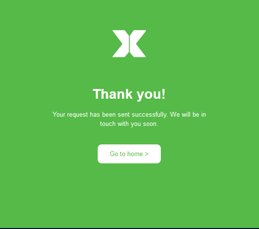Click the greater-than chevron after 'home'
This screenshot has width=259, height=229.
click(147, 154)
